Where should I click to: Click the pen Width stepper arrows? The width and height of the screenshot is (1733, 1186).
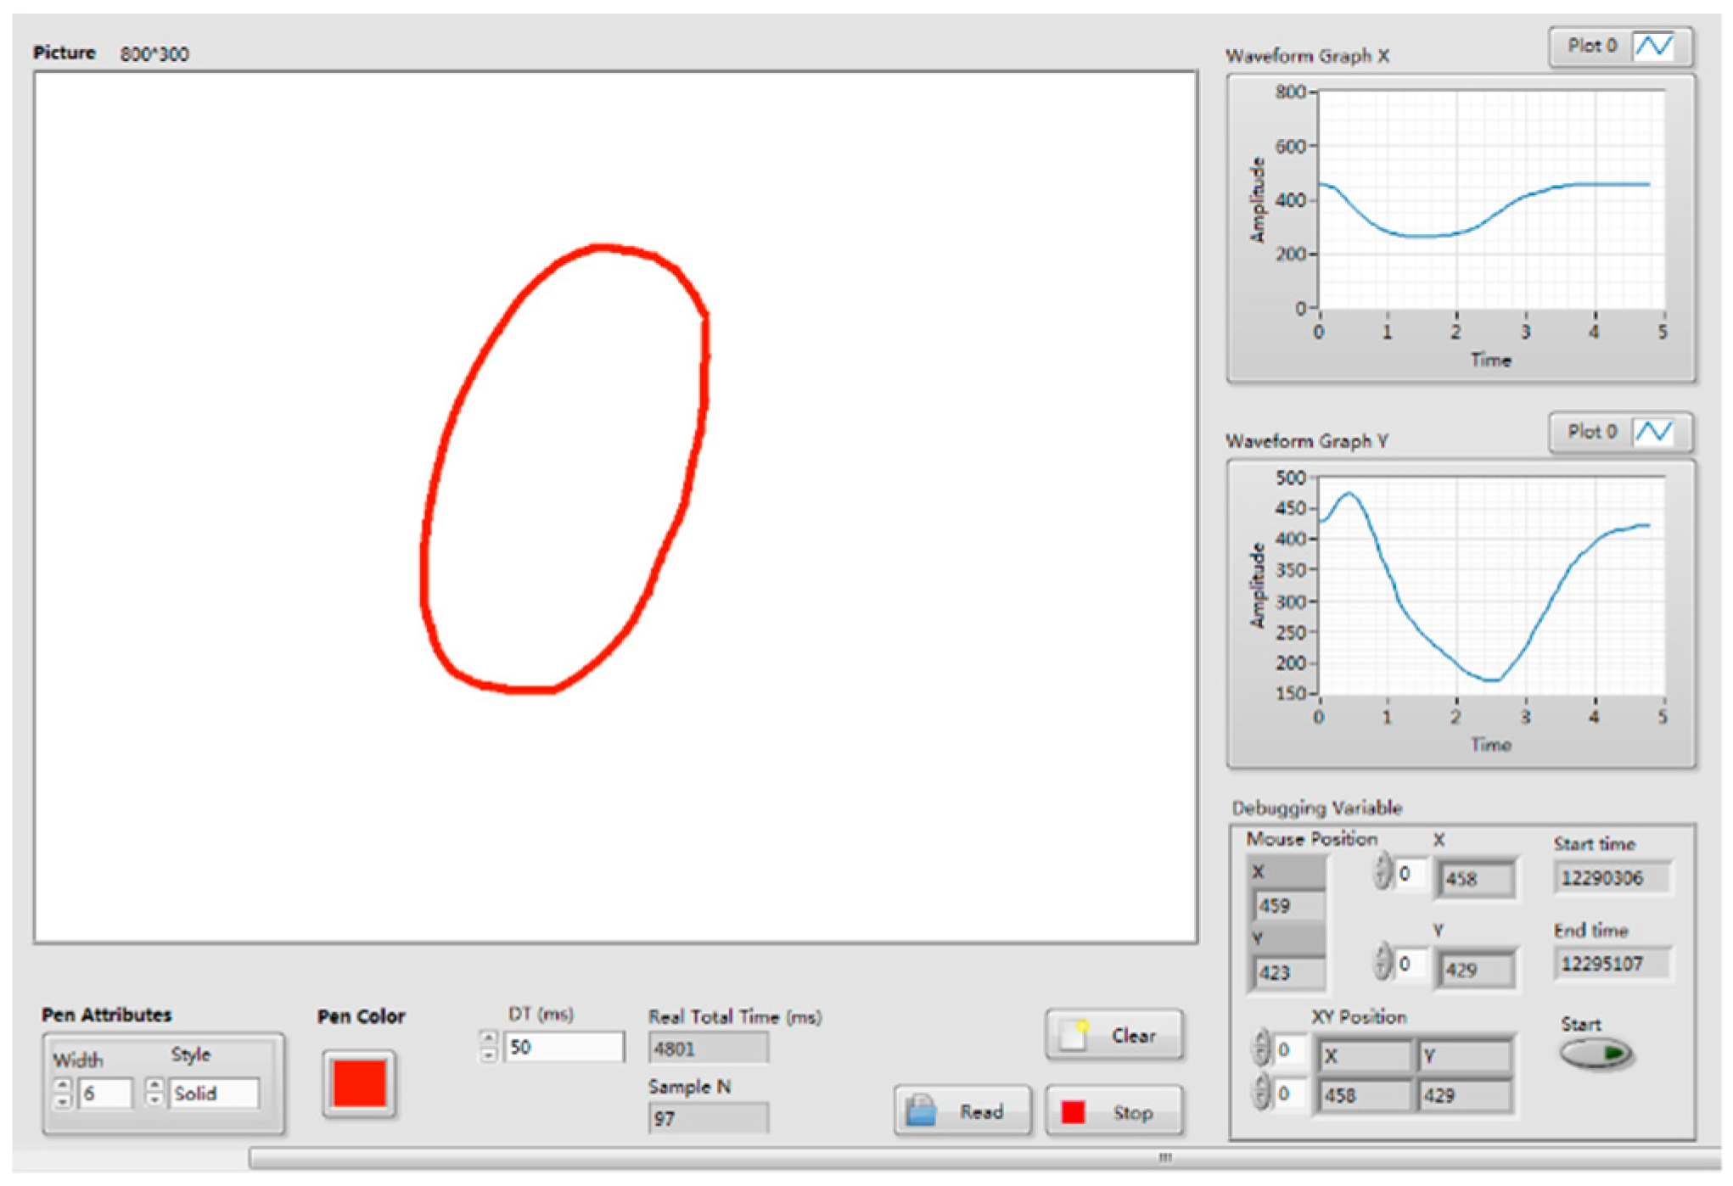click(x=63, y=1093)
